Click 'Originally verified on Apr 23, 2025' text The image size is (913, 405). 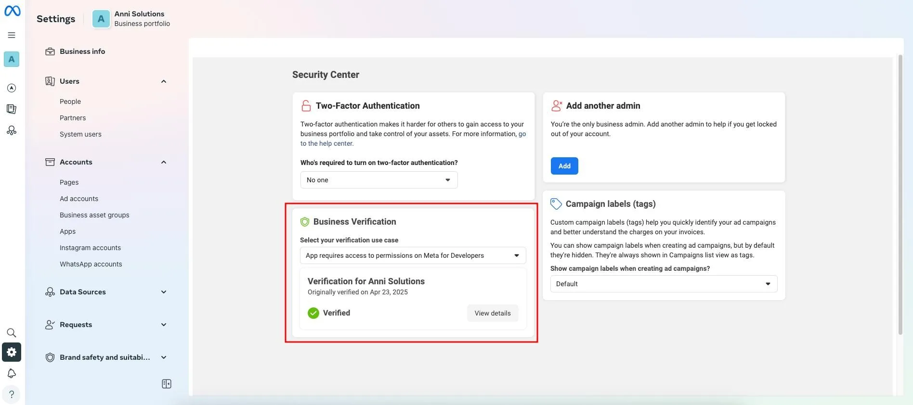pyautogui.click(x=358, y=292)
